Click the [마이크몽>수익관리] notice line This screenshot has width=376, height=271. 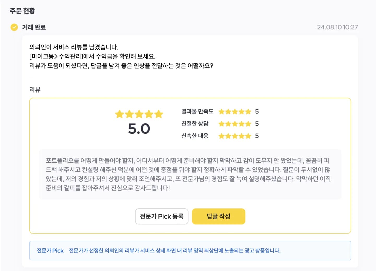point(92,56)
